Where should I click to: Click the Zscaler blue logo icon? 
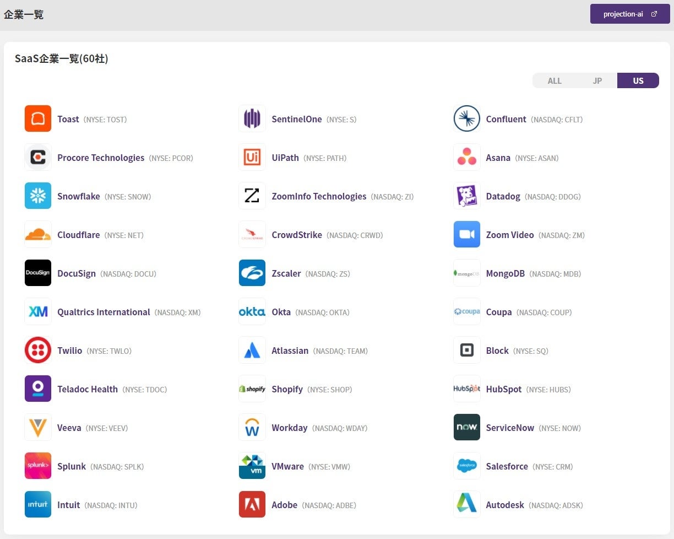252,273
